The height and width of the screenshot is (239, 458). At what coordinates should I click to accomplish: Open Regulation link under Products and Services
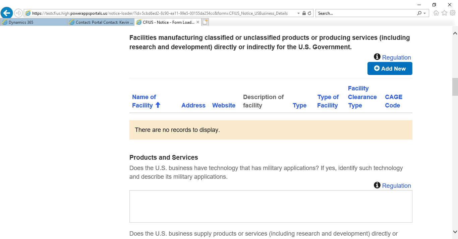tap(396, 186)
